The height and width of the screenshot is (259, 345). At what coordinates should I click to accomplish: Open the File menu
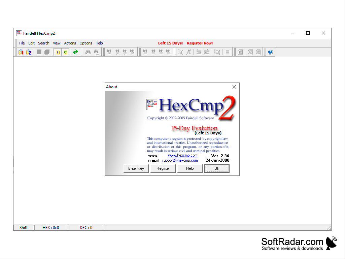[22, 43]
